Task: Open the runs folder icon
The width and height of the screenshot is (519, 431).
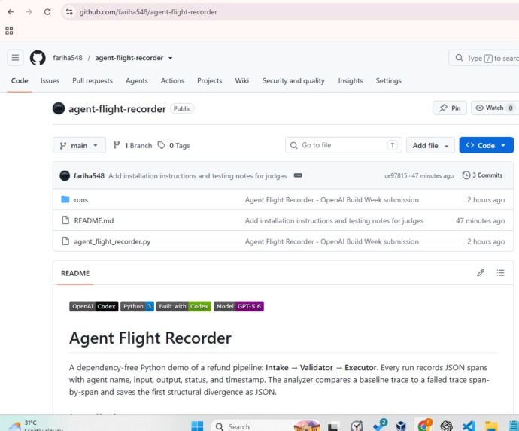Action: click(65, 199)
